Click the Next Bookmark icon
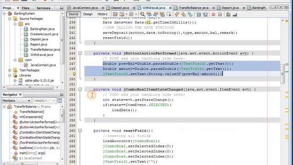 tap(184, 14)
